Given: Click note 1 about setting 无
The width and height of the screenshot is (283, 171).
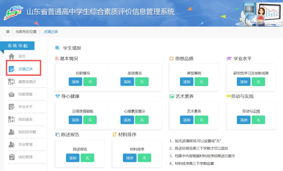Looking at the screenshot, I should (195, 141).
